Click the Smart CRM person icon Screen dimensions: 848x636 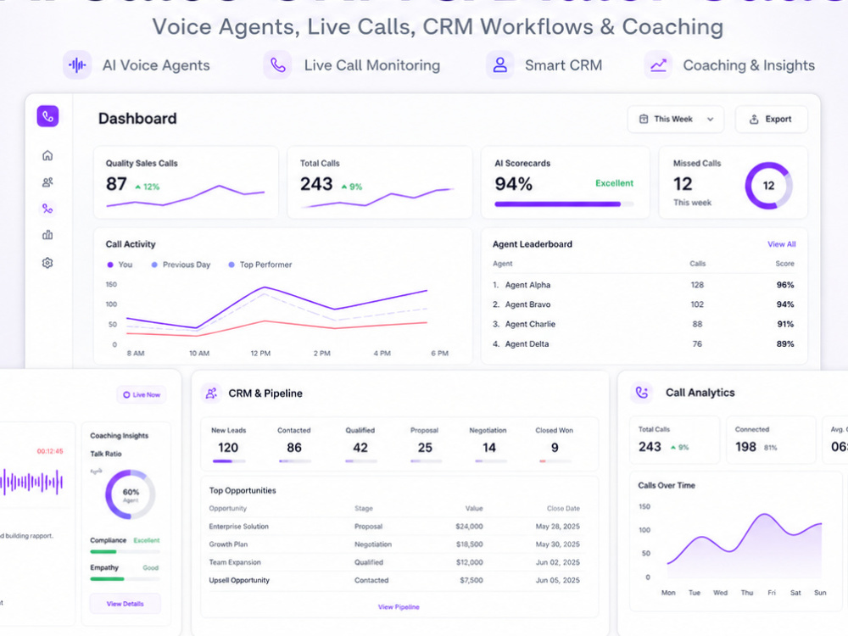tap(499, 65)
